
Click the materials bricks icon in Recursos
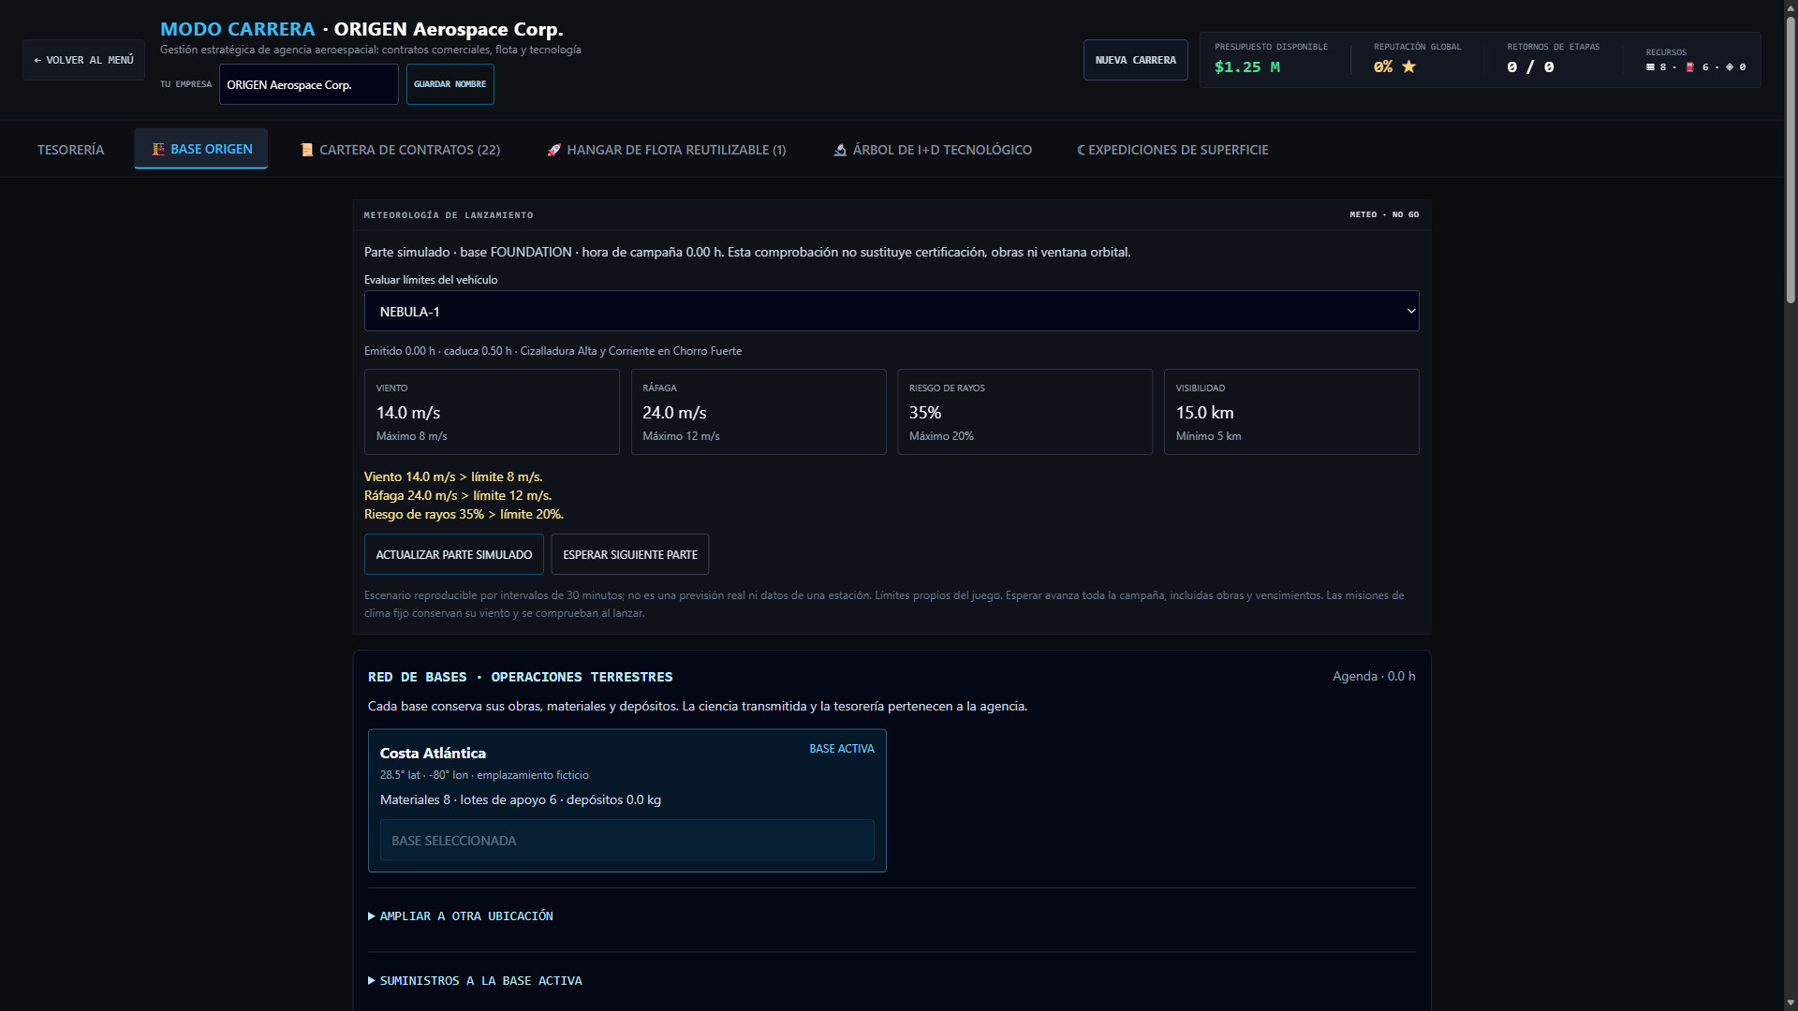point(1650,67)
